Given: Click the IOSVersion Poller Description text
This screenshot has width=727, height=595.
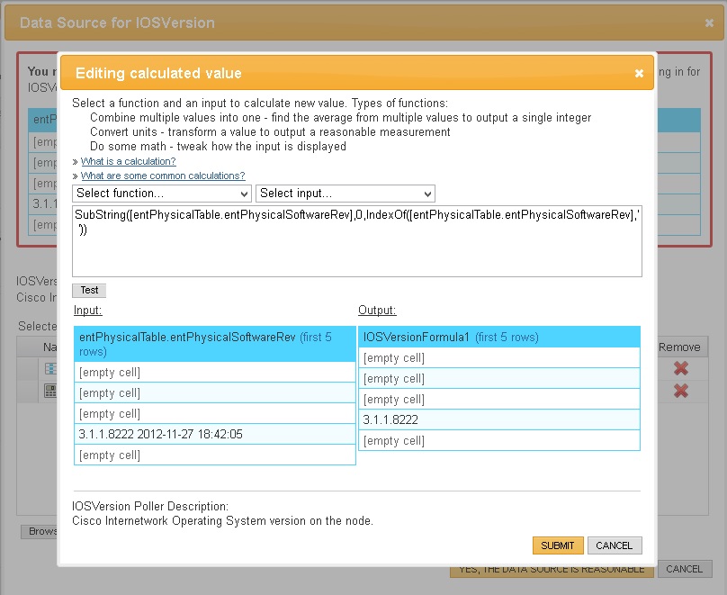Looking at the screenshot, I should click(x=150, y=507).
